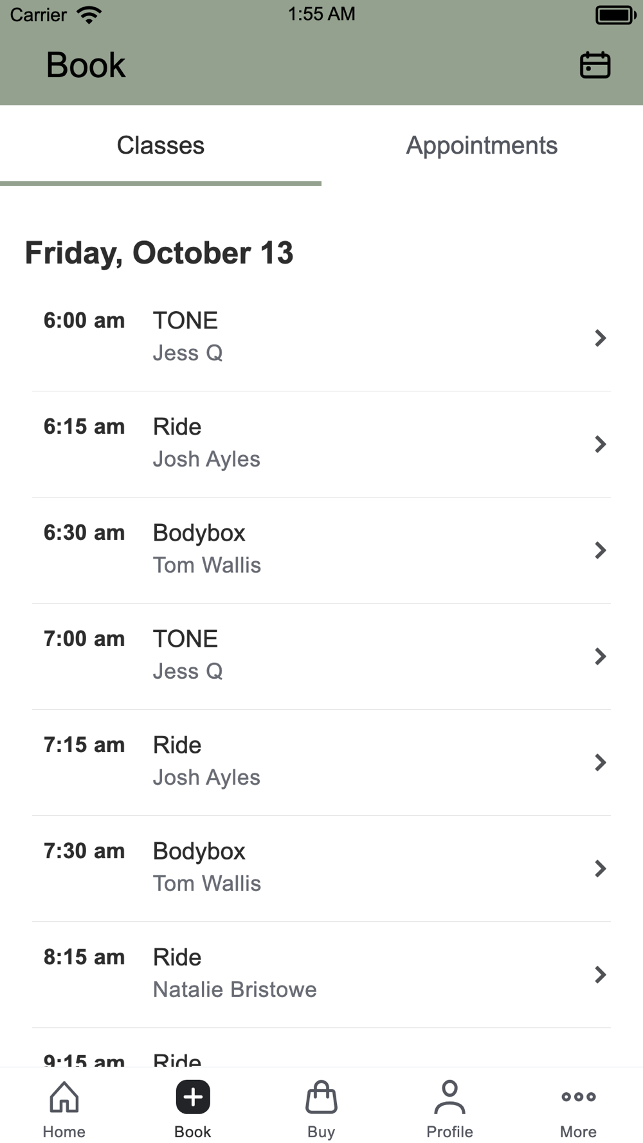This screenshot has height=1143, width=643.
Task: Select Natalie Bristowe's 8:15 am Ride class
Action: pyautogui.click(x=321, y=975)
